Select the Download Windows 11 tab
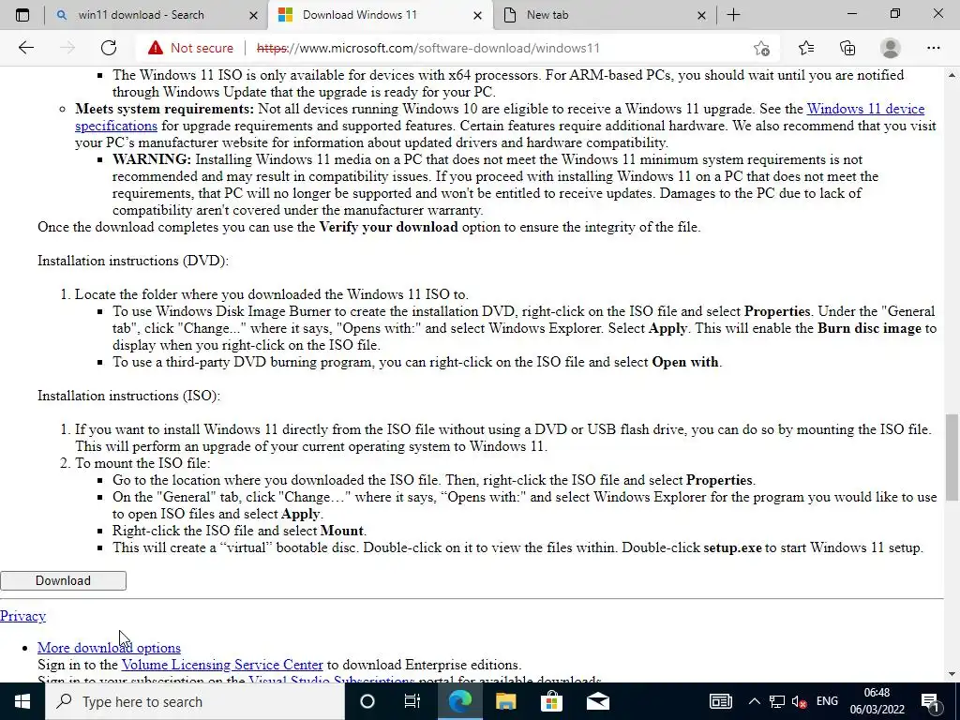Viewport: 960px width, 720px height. pos(380,15)
